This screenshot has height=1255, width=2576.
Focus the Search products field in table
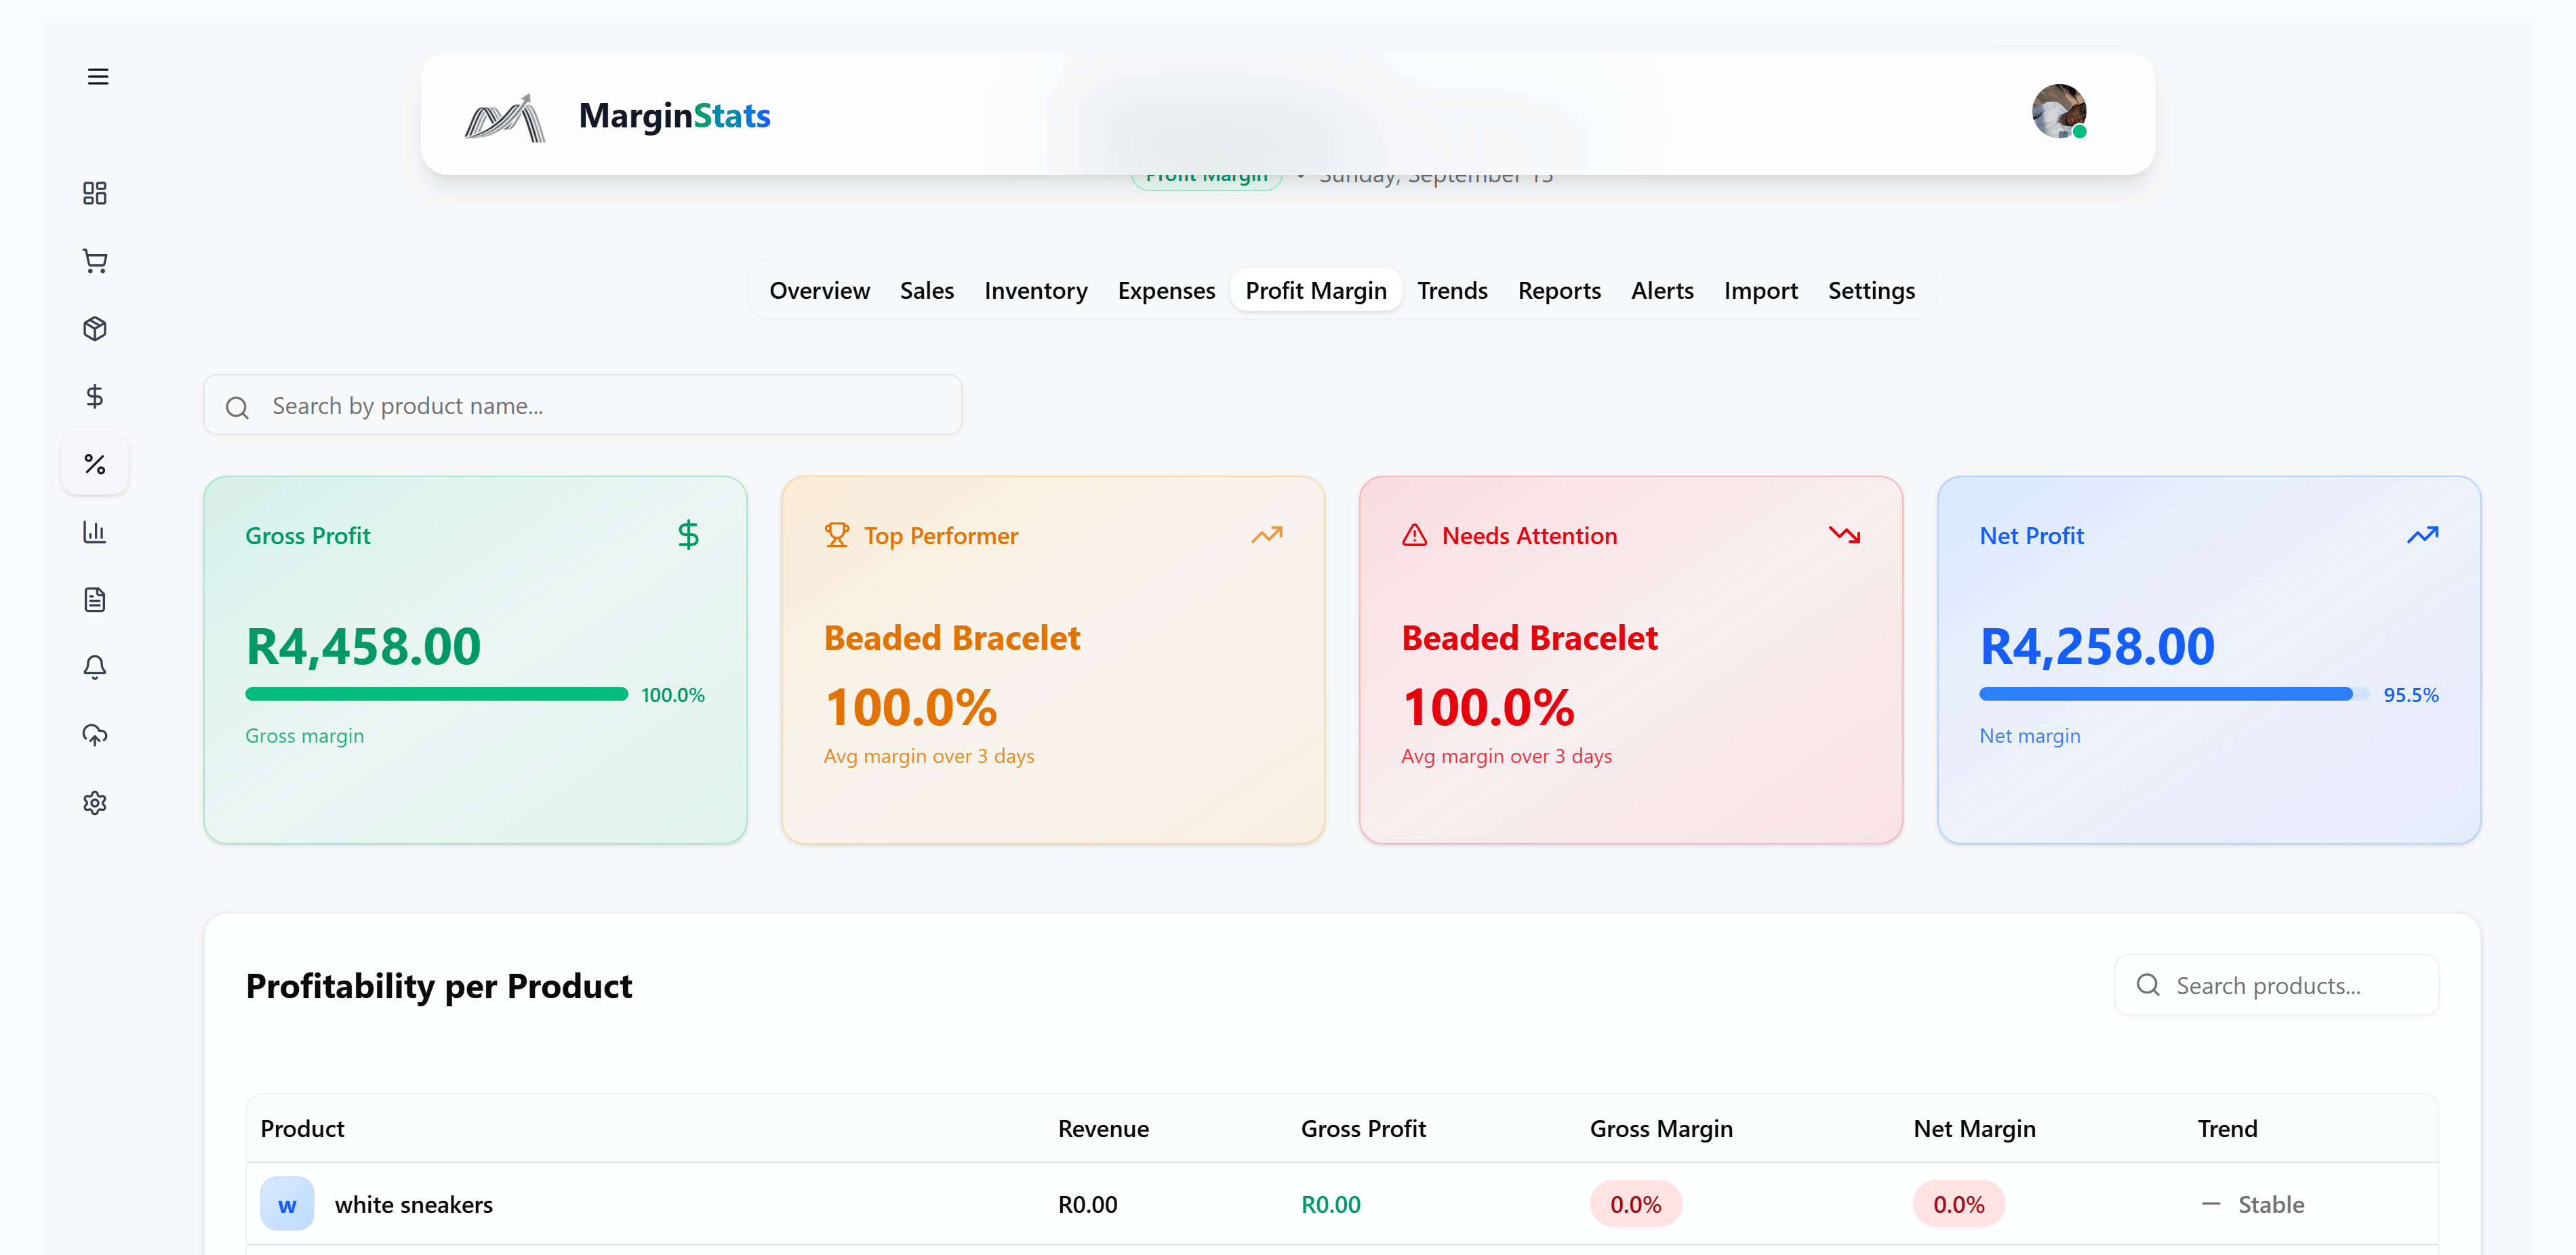coord(2276,985)
